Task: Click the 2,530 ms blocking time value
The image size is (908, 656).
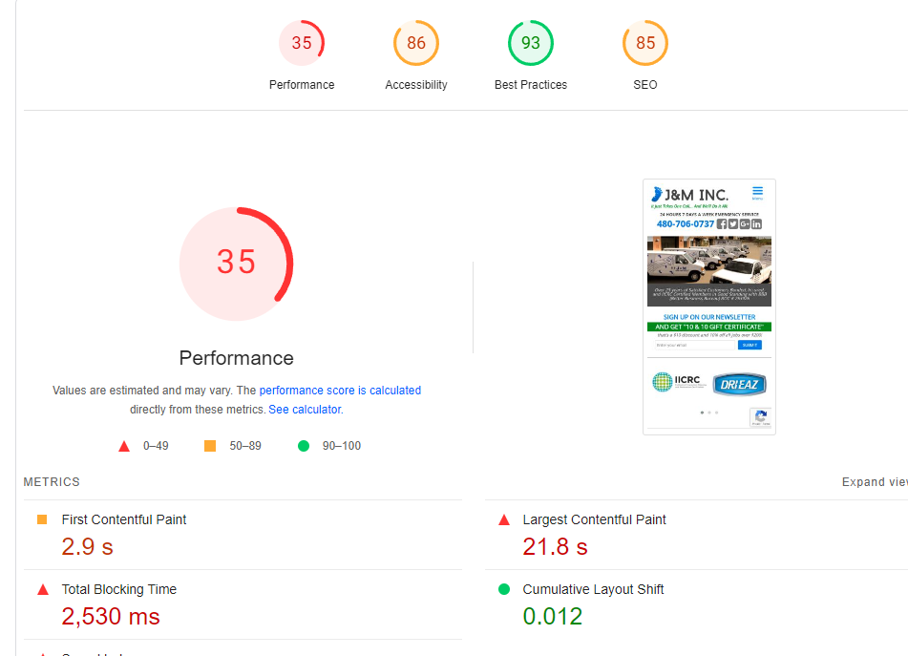Action: pos(111,616)
